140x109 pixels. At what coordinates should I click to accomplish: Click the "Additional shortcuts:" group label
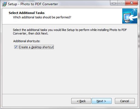click(x=27, y=41)
